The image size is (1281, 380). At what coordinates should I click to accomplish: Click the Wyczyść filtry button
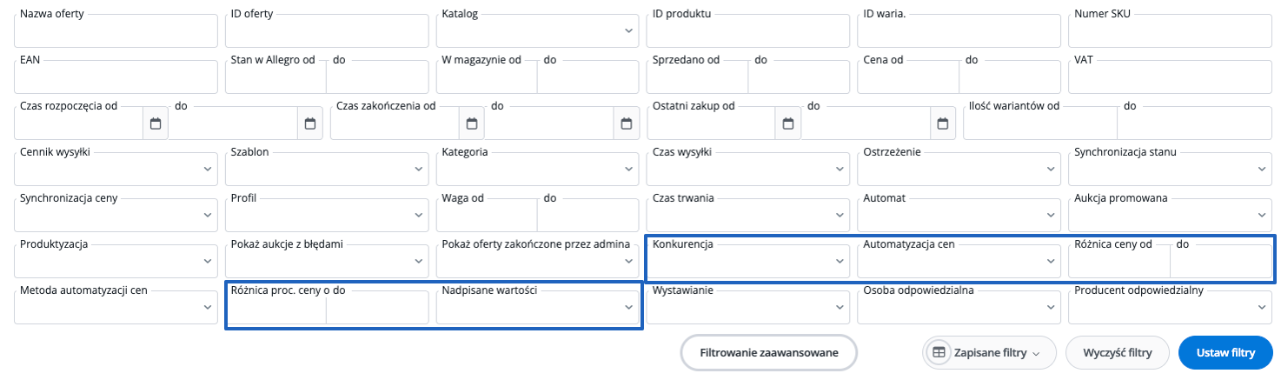[1118, 353]
